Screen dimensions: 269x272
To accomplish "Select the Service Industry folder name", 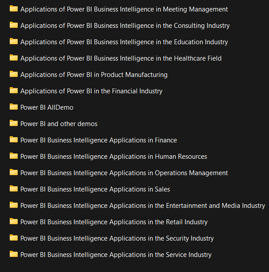I will click(116, 255).
